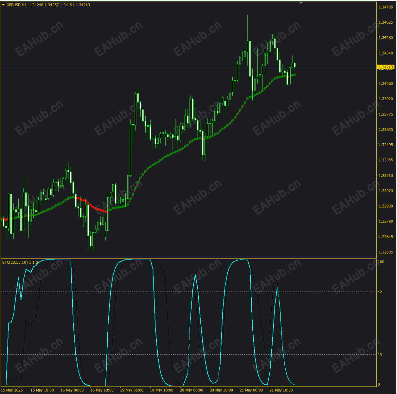Screen dimensions: 397x394
Task: Click the STC level label 100
Action: click(381, 262)
